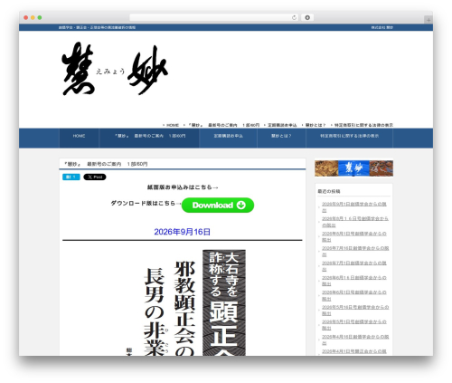This screenshot has width=452, height=383.
Task: Open the 4月1日号 recent post link
Action: click(x=353, y=352)
